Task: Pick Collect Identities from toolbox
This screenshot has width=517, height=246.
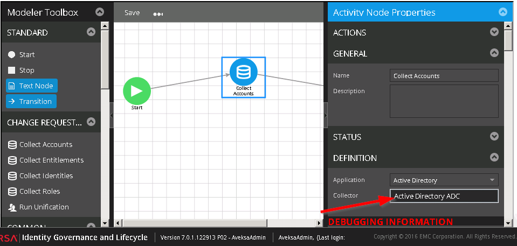Action: coord(40,175)
